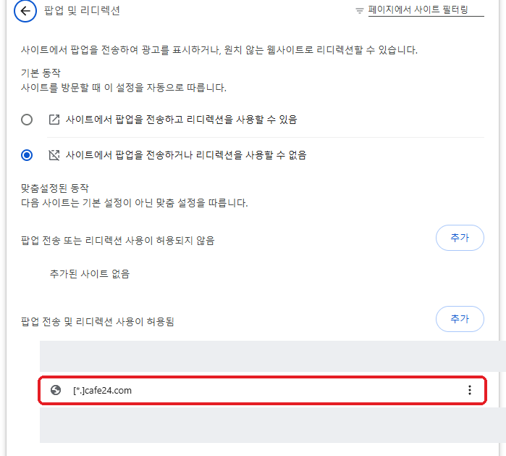Screen dimensions: 506x456
Task: Click the '맞춤설정된 동작' section heading
Action: pyautogui.click(x=55, y=188)
